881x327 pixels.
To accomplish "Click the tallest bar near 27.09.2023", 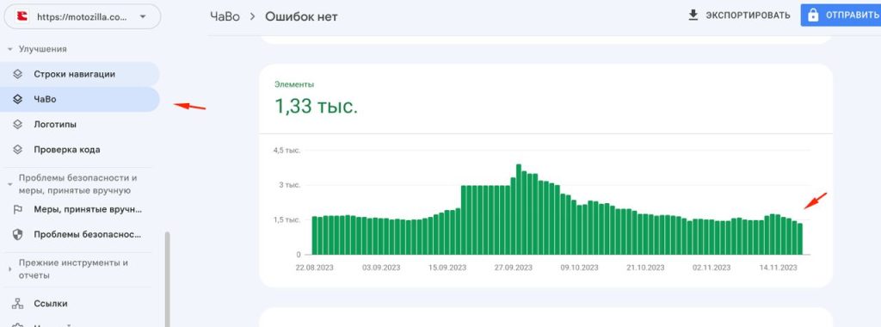I will pyautogui.click(x=519, y=209).
